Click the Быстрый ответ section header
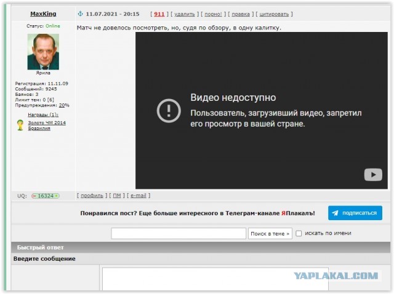This screenshot has width=394, height=294. [x=201, y=247]
